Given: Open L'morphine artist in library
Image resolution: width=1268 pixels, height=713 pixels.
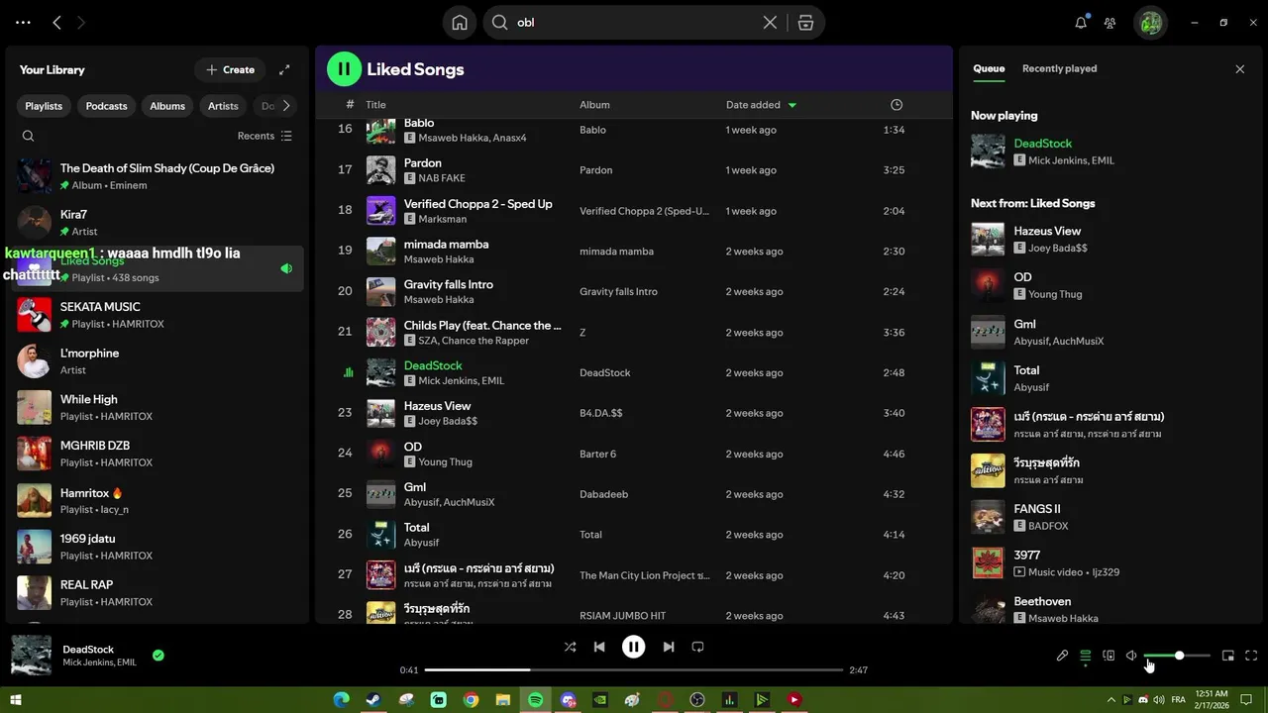Looking at the screenshot, I should pyautogui.click(x=159, y=361).
